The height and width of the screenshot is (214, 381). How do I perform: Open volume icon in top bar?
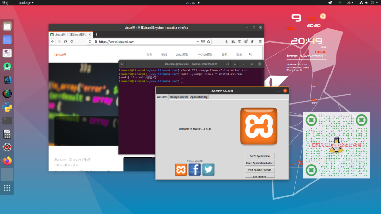pyautogui.click(x=367, y=3)
